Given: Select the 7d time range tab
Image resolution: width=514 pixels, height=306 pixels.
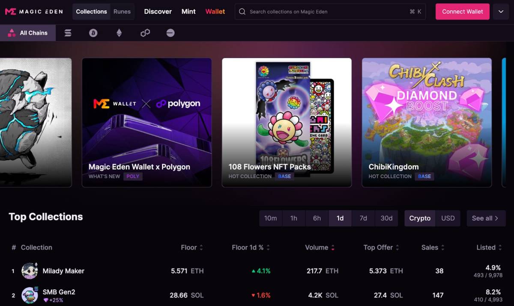Looking at the screenshot, I should [363, 218].
